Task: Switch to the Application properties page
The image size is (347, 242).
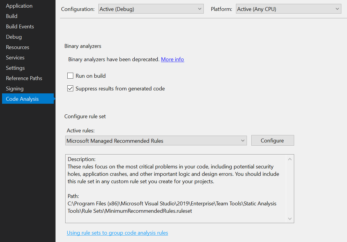Action: pos(19,6)
